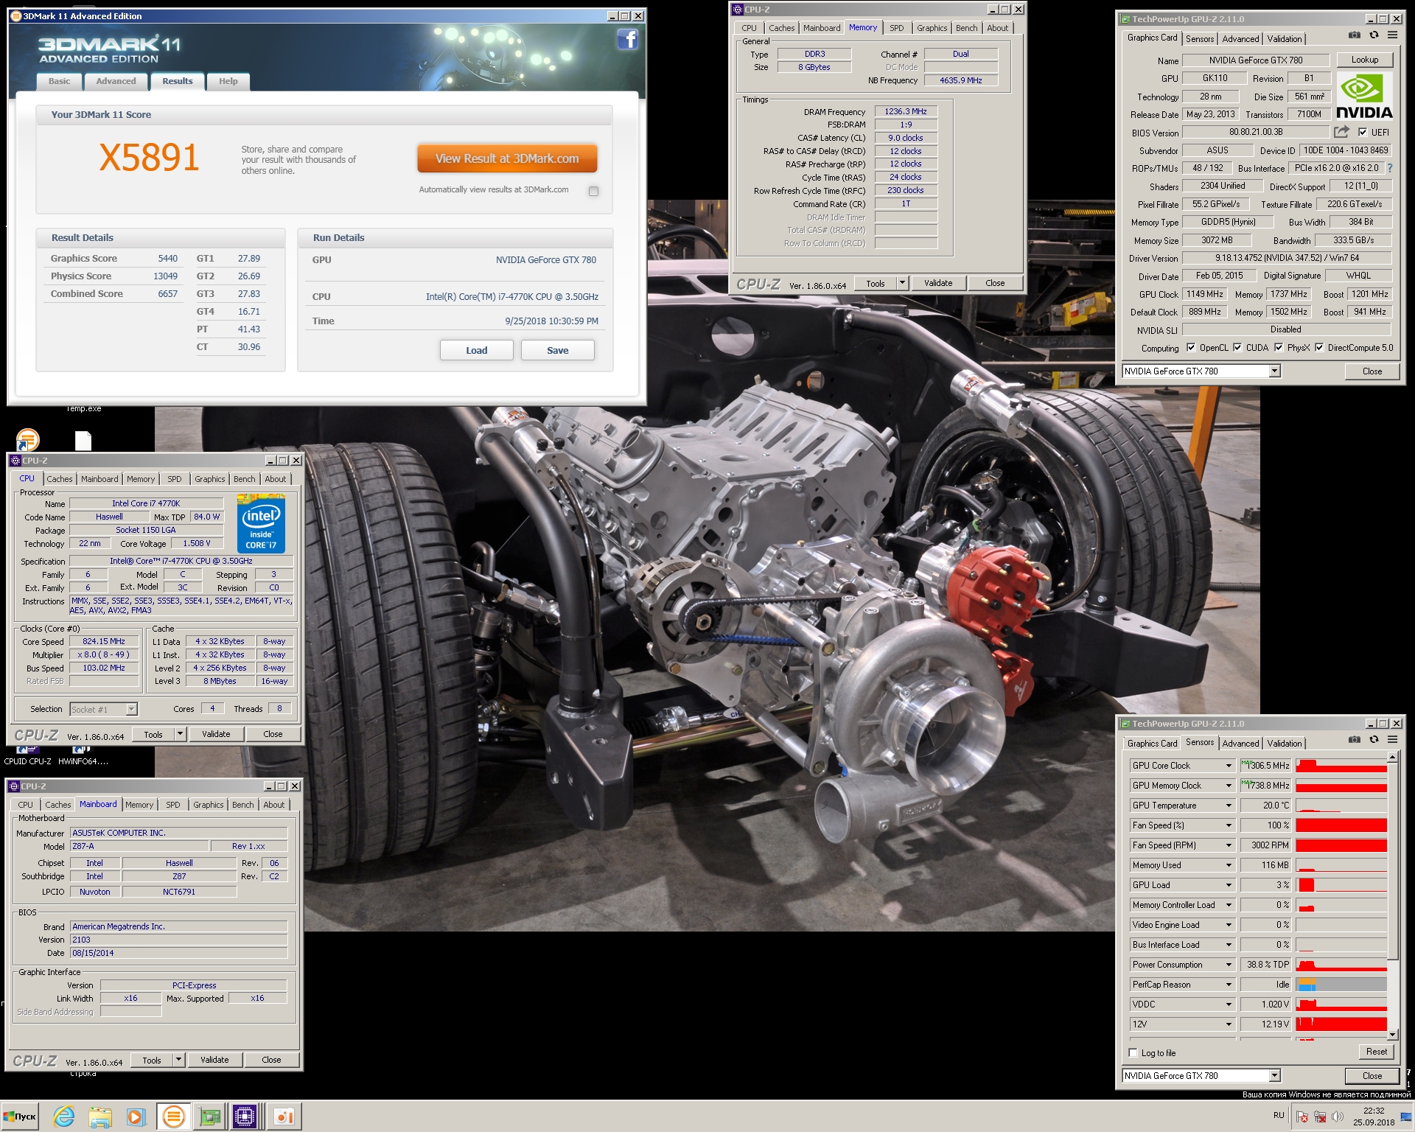
Task: Click Validate in CPU-Z Mainboard window
Action: (214, 1060)
